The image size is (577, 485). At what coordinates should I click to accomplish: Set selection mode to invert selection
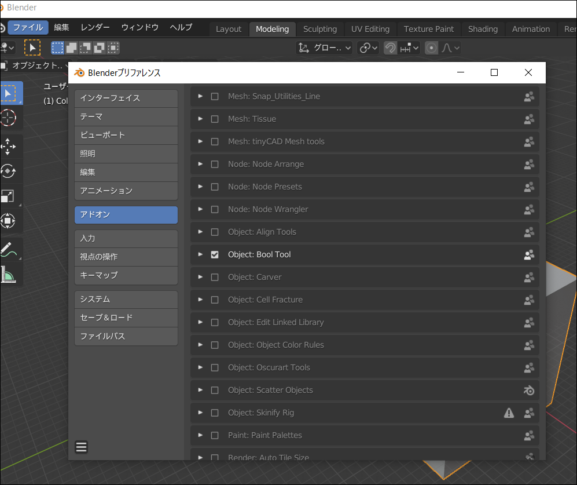click(x=100, y=48)
